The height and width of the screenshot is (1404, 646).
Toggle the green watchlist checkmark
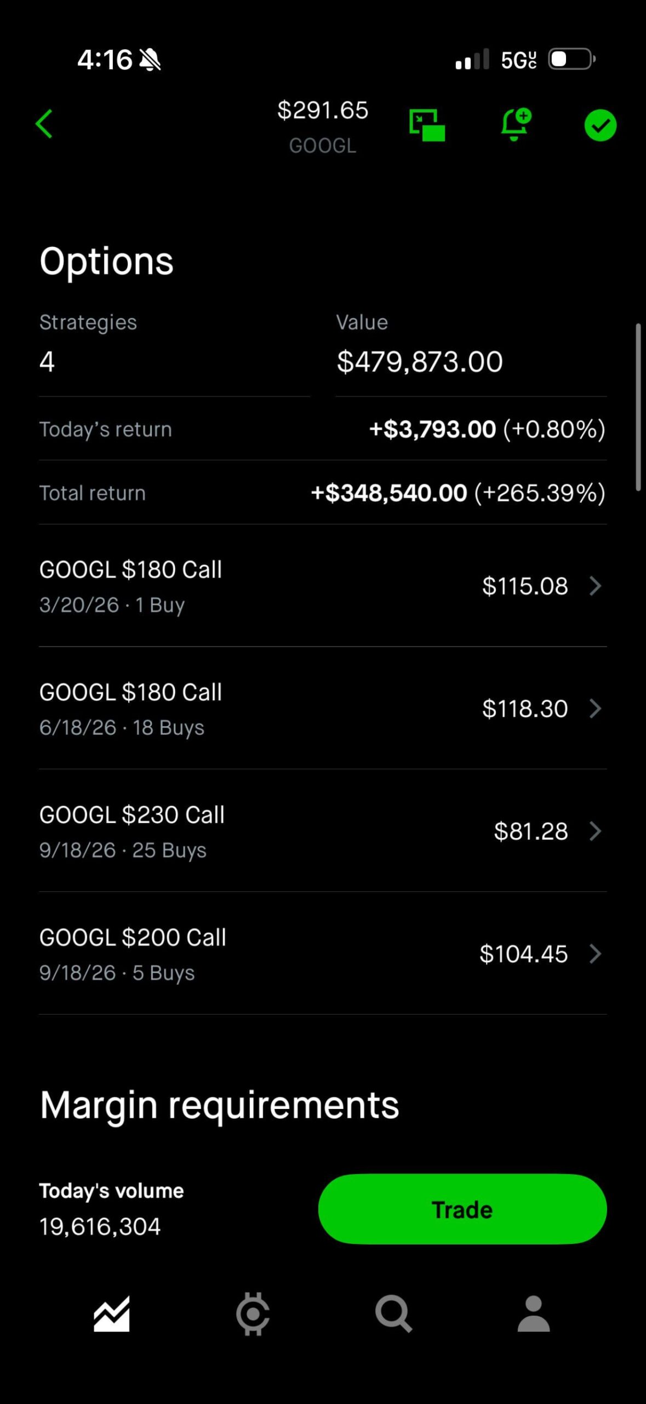(600, 126)
